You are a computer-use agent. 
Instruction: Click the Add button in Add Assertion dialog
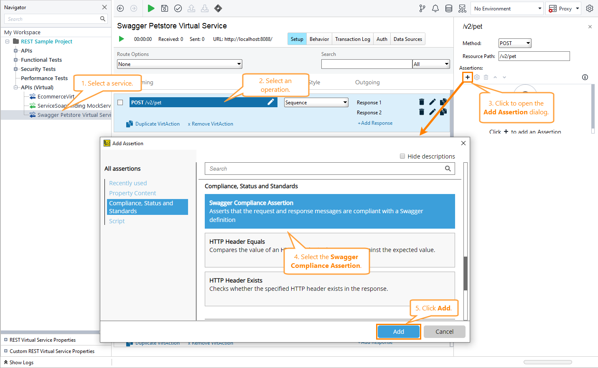tap(398, 331)
